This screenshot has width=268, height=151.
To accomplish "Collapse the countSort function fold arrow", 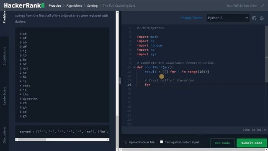I will click(134, 67).
